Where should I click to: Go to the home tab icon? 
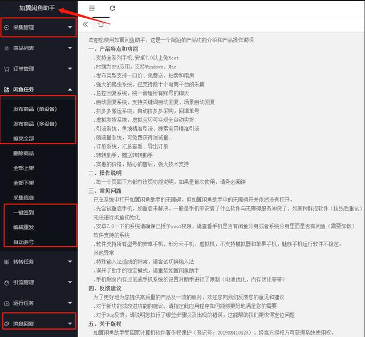coord(101,25)
